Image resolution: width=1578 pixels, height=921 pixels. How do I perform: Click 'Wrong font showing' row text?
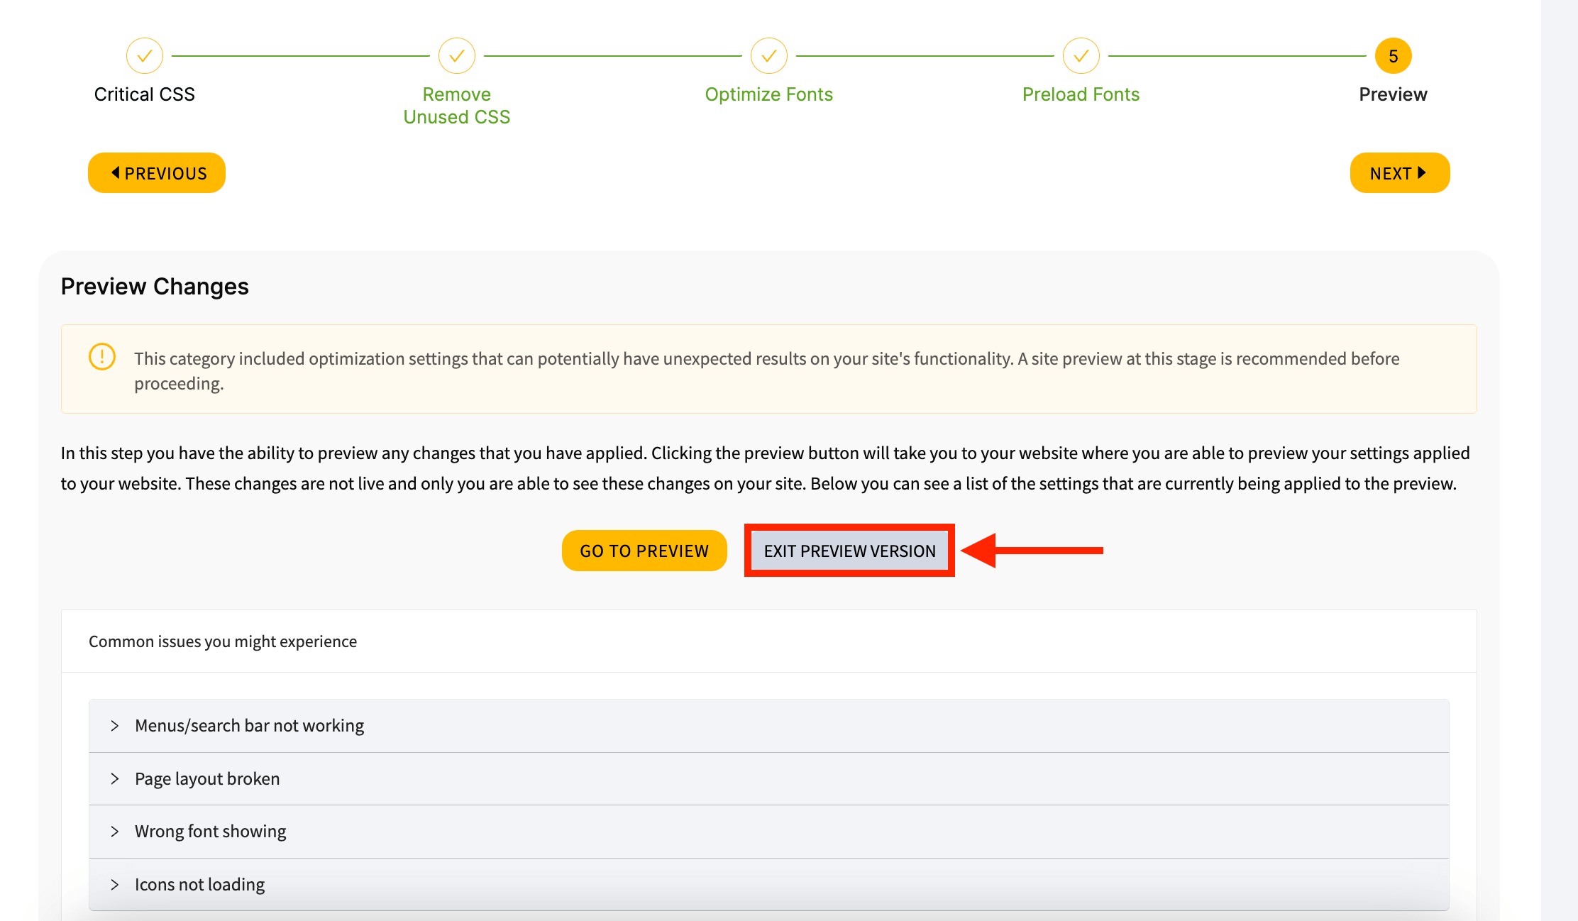click(211, 832)
